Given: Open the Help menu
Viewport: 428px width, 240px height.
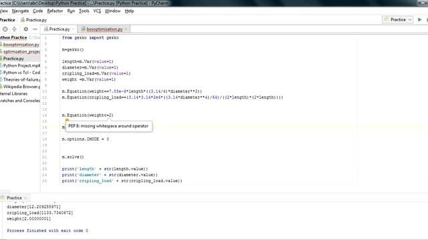Looking at the screenshot, I should [x=129, y=11].
